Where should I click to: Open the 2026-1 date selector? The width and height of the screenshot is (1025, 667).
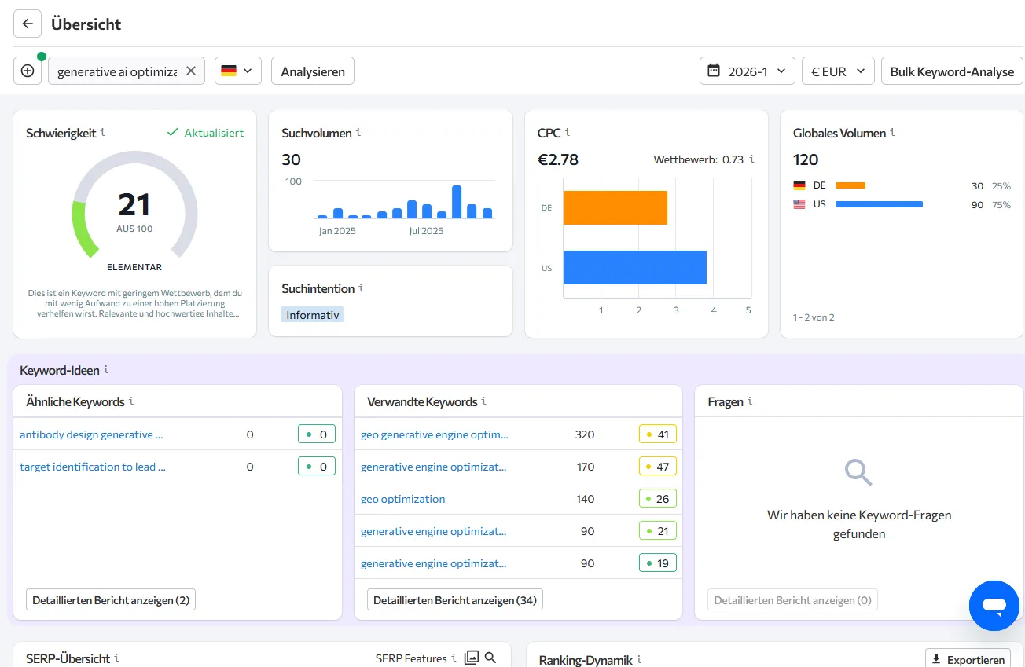pos(746,70)
